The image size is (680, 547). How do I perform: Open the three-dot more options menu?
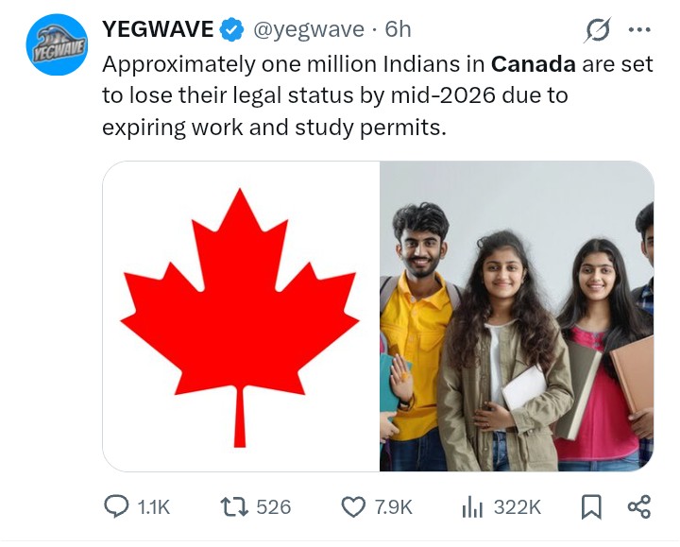(639, 30)
